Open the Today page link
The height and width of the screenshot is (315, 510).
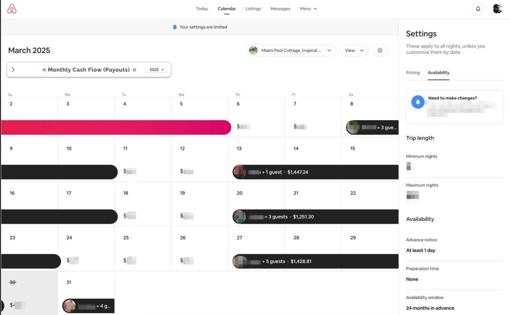coord(202,9)
